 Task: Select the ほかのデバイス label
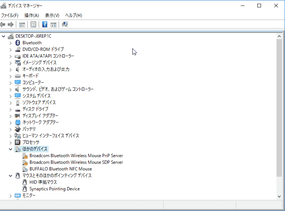point(35,149)
